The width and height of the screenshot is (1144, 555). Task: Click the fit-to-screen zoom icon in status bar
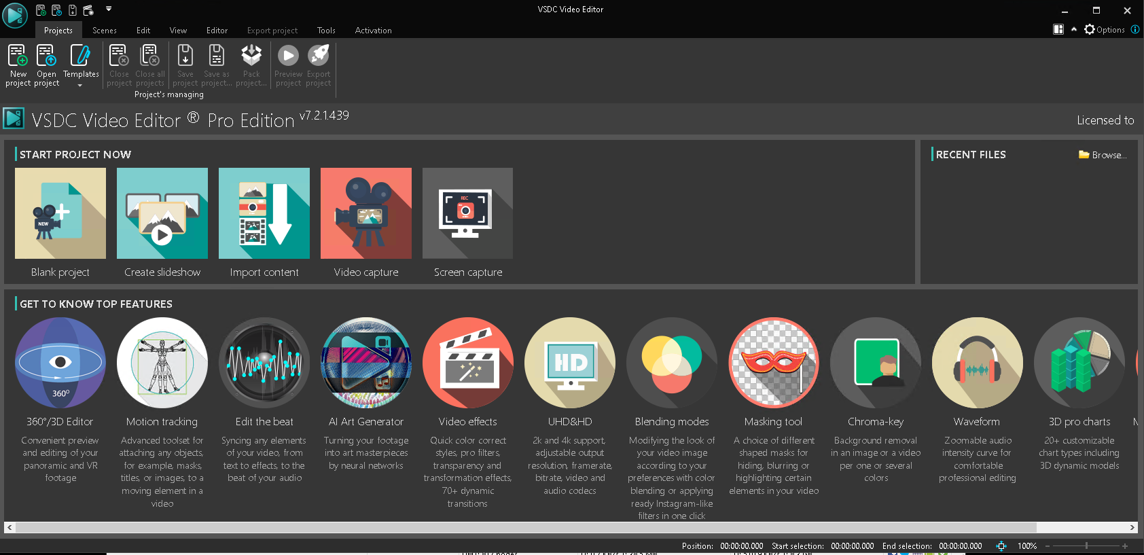pyautogui.click(x=1001, y=545)
